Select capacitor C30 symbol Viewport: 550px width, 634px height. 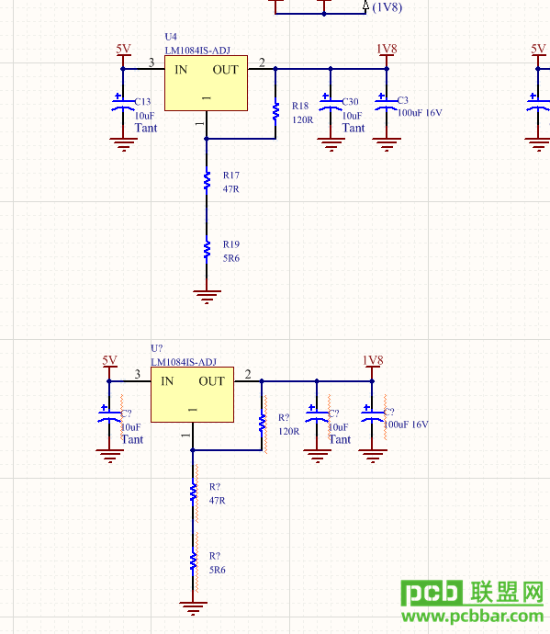(331, 105)
